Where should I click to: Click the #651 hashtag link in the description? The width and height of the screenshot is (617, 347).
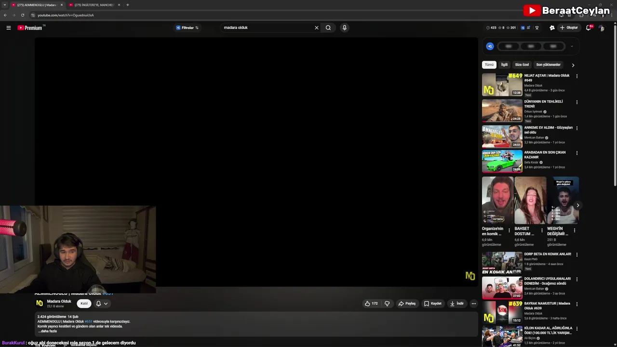88,321
